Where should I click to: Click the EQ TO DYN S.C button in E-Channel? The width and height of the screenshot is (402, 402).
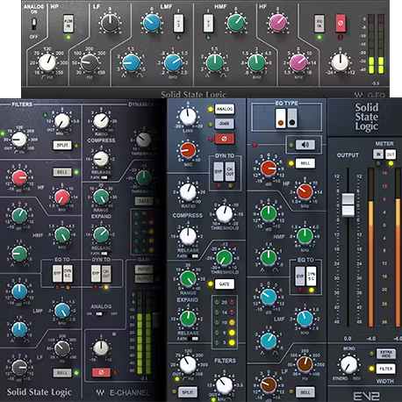pos(68,274)
